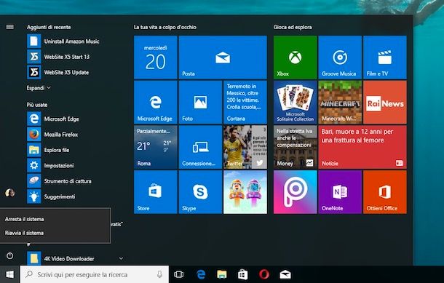Expand the recently added list with Espandi
The width and height of the screenshot is (444, 283).
click(39, 88)
